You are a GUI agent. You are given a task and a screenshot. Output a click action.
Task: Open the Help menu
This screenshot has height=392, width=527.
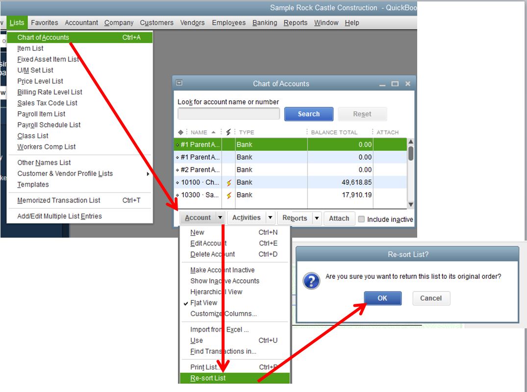351,23
